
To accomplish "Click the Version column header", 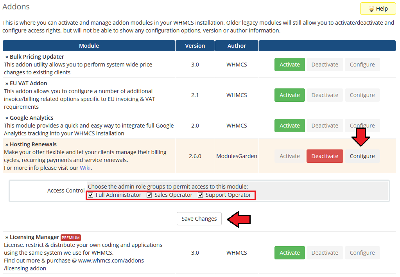I will (195, 46).
